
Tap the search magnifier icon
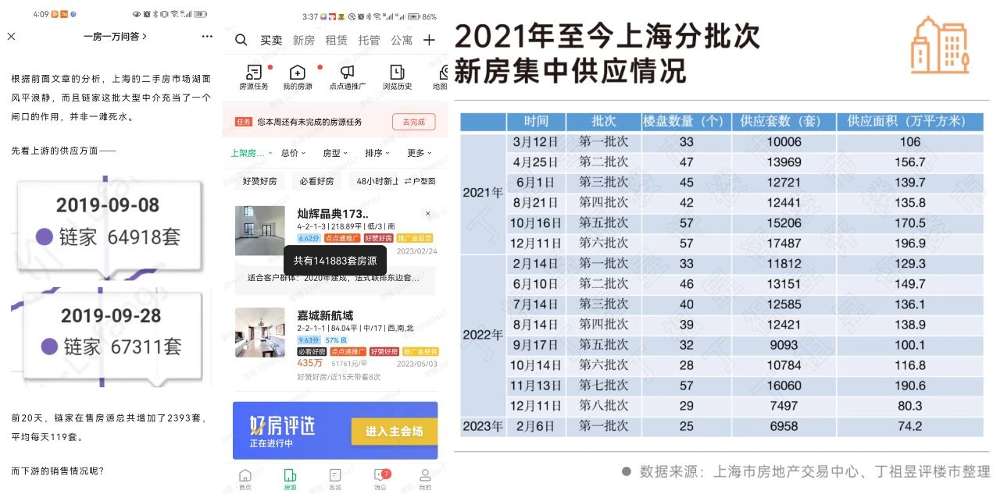point(241,40)
